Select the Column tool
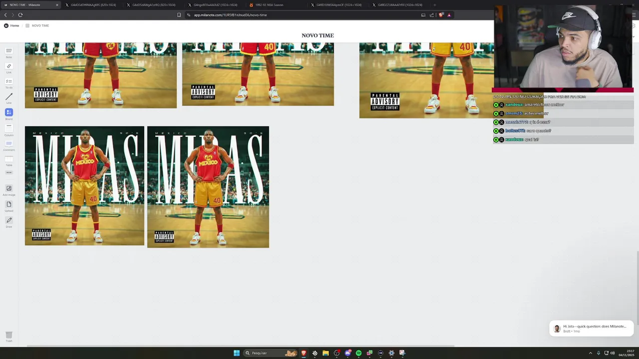The height and width of the screenshot is (359, 639). pos(8,129)
